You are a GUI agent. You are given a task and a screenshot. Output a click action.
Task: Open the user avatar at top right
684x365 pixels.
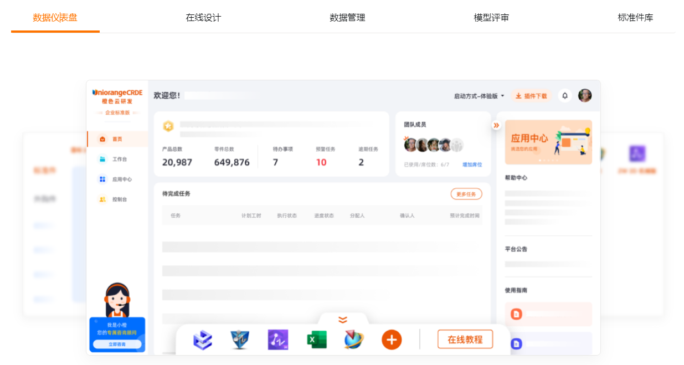pos(585,95)
